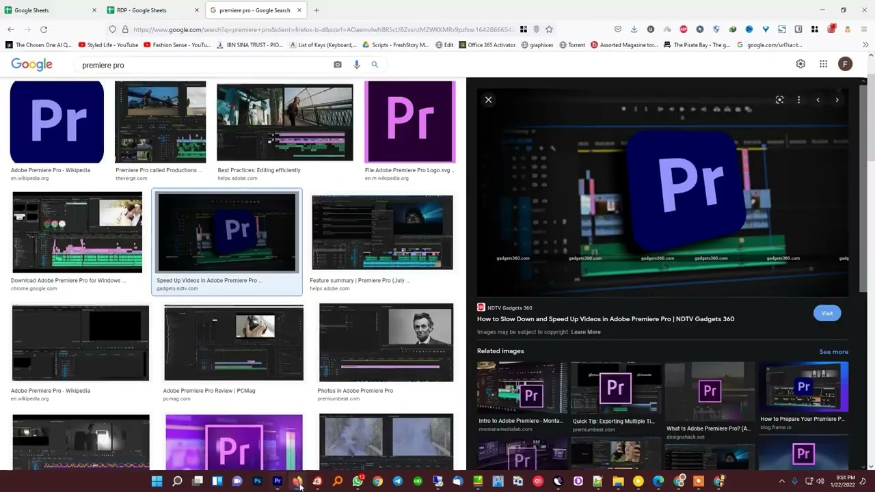This screenshot has height=492, width=875.
Task: Open the Styled Life - YouTube bookmark
Action: (108, 45)
